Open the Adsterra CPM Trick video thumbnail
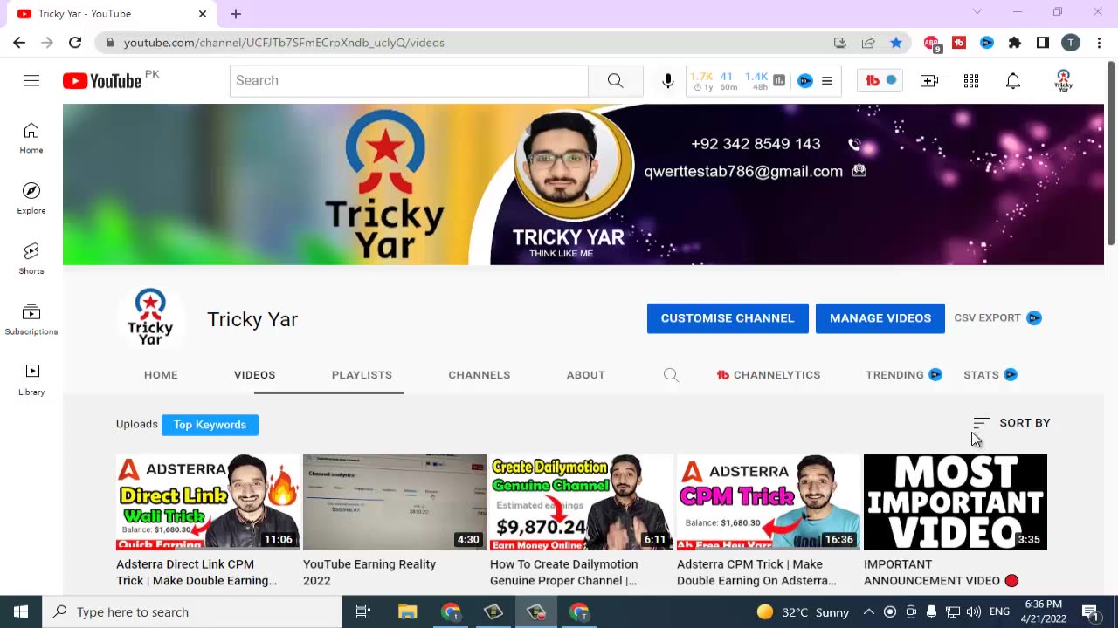This screenshot has height=628, width=1118. click(x=769, y=502)
